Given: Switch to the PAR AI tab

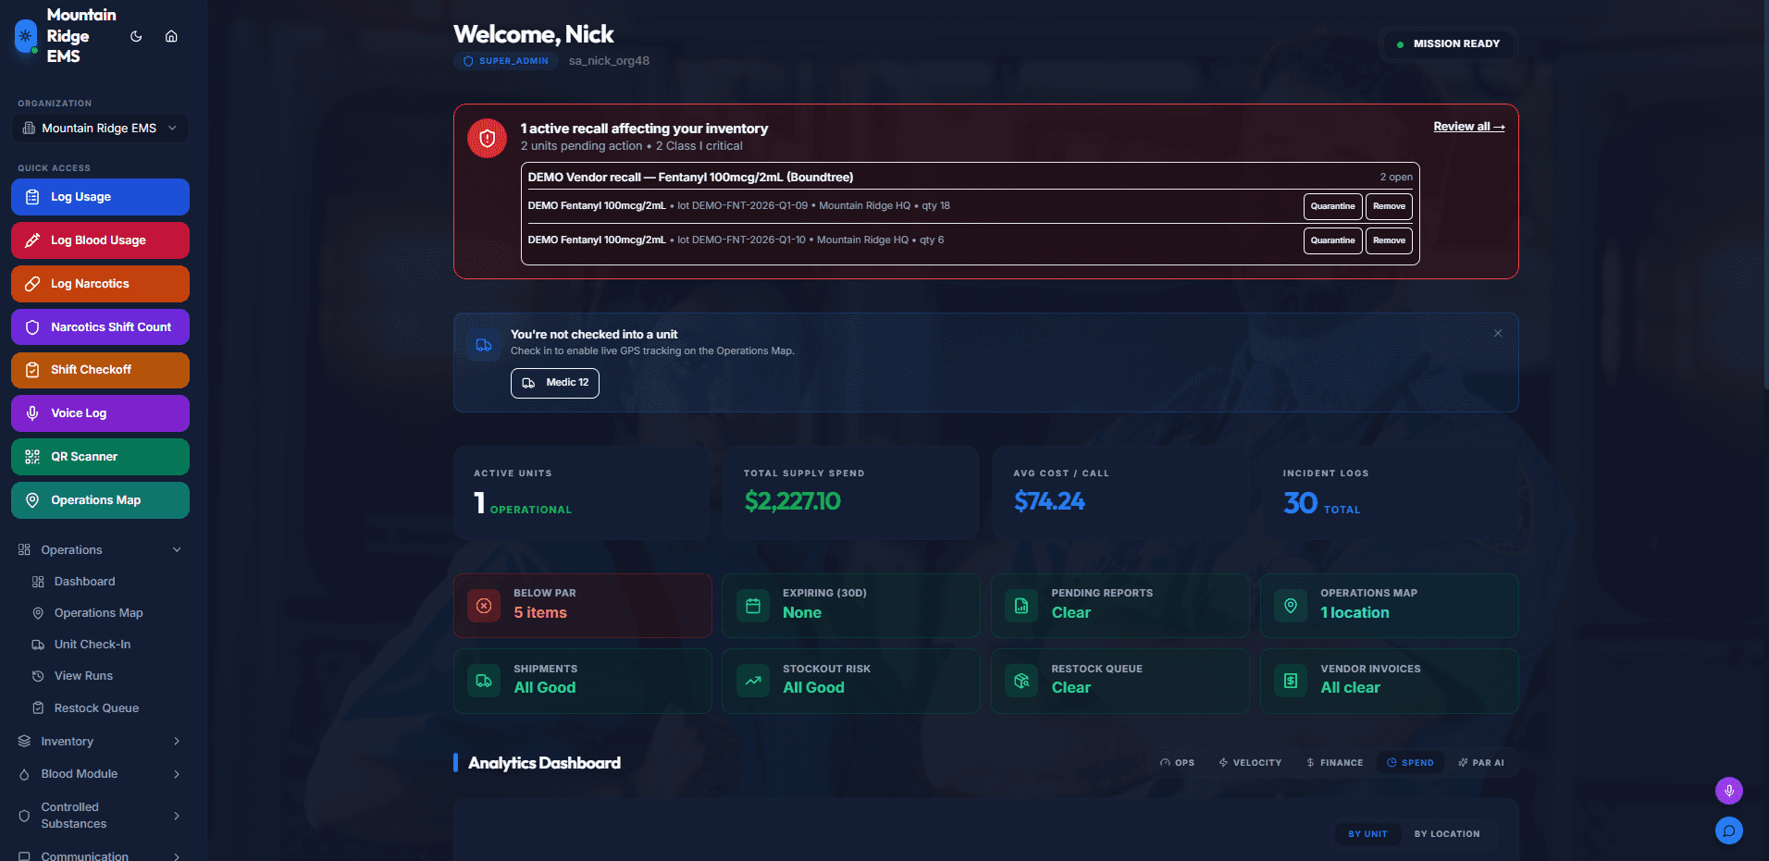Looking at the screenshot, I should point(1480,763).
